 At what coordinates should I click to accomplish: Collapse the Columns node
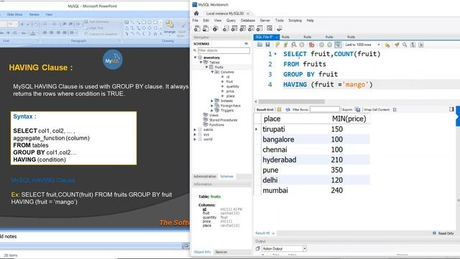(213, 72)
